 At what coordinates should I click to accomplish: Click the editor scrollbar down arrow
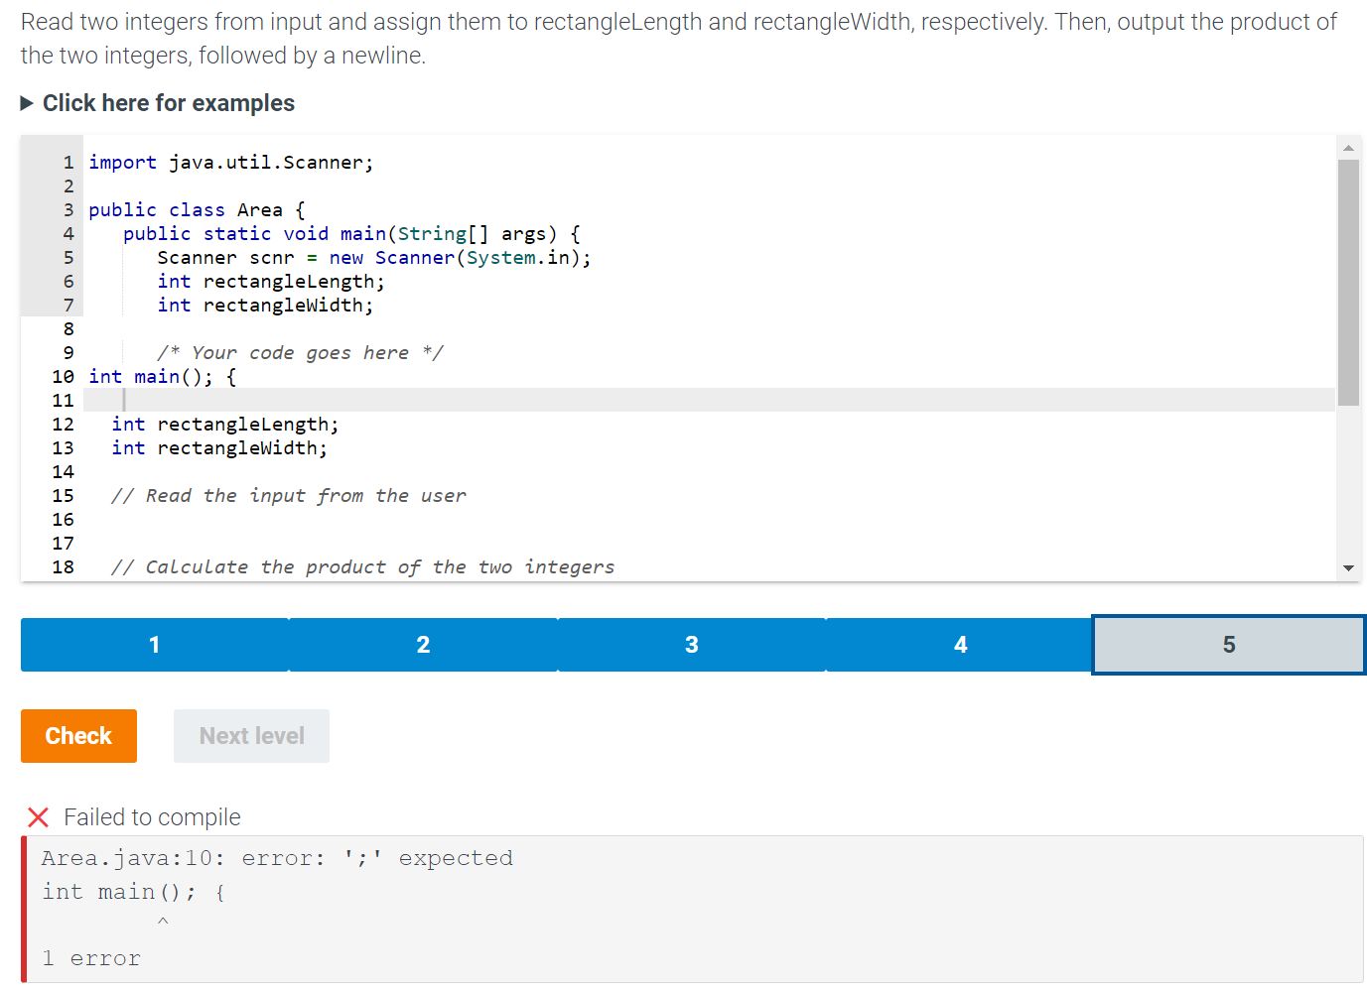(x=1348, y=568)
